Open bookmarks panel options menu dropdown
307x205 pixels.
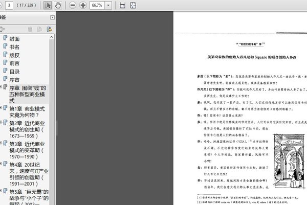[x=3, y=29]
